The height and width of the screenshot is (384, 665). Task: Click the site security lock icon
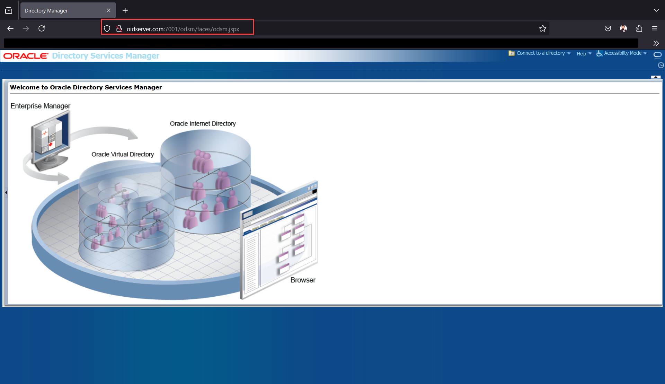[119, 29]
